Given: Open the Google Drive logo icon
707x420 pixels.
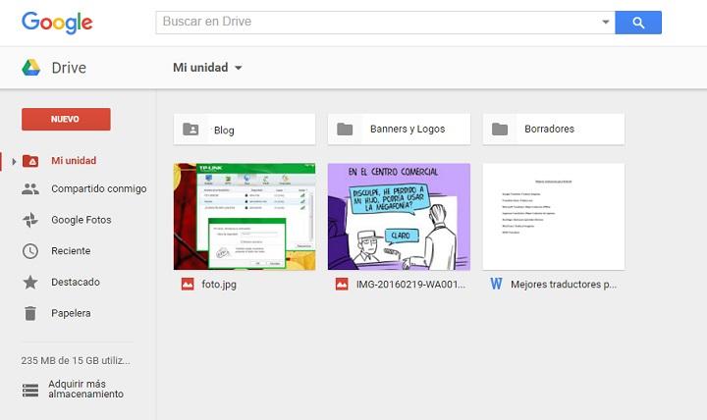Looking at the screenshot, I should pos(31,68).
